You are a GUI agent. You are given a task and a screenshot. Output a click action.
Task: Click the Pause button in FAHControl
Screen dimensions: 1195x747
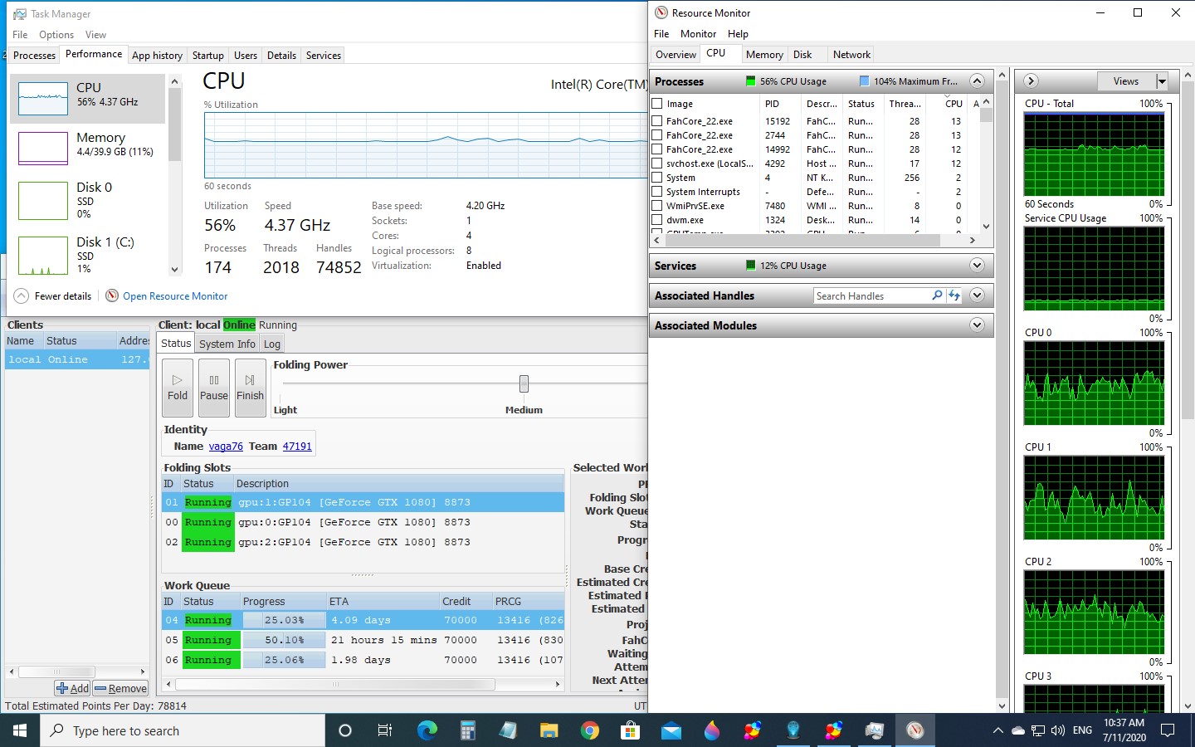pos(214,387)
